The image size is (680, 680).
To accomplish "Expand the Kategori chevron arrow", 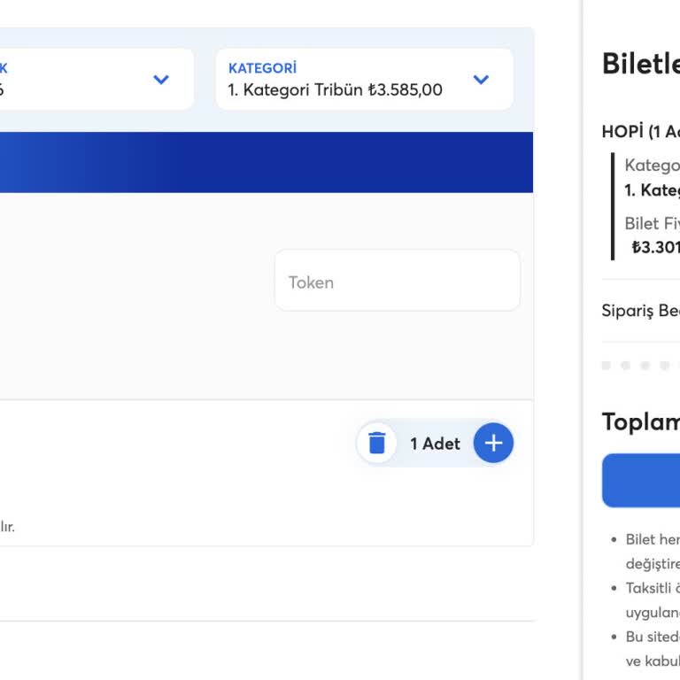I will point(481,80).
